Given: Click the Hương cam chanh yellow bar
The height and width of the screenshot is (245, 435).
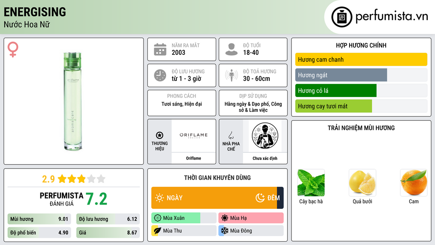Looking at the screenshot, I should click(x=361, y=60).
